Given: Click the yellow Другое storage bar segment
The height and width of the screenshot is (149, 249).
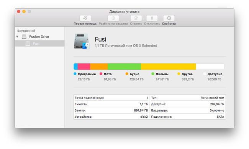Looking at the screenshot, I should [x=169, y=66].
